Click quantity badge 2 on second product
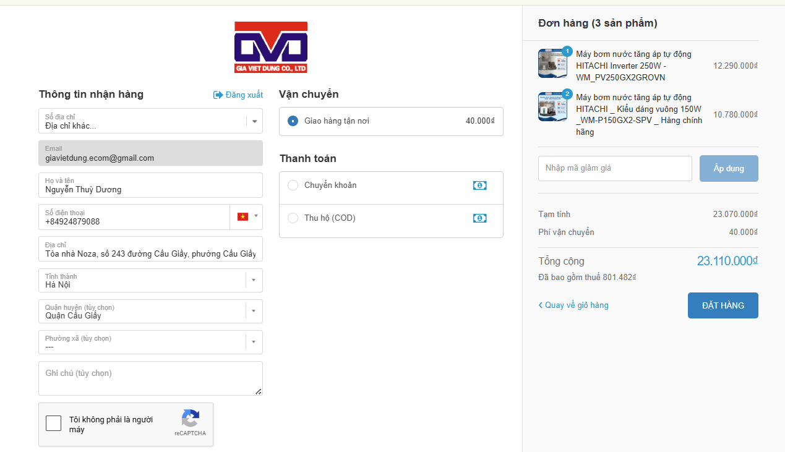The image size is (785, 452). click(567, 94)
